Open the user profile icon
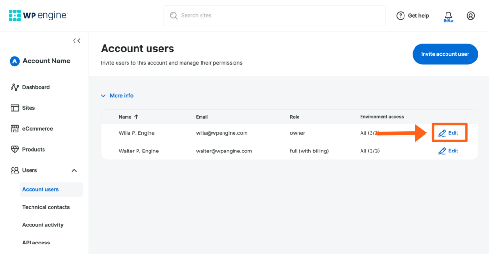The height and width of the screenshot is (254, 489). click(470, 16)
